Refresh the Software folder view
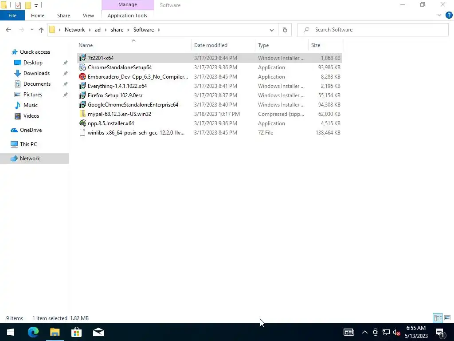 [x=285, y=30]
